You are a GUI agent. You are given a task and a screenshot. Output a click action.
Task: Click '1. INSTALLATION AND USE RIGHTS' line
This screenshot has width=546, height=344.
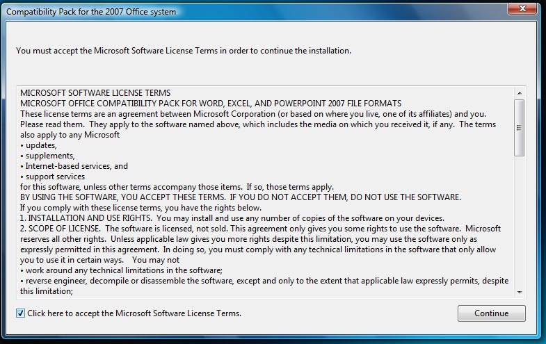[232, 218]
